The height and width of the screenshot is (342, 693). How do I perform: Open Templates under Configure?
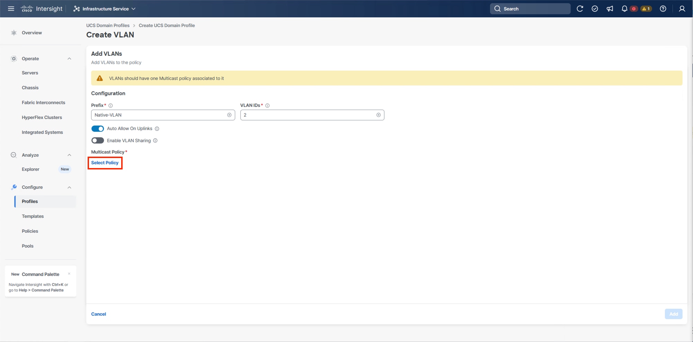(x=33, y=216)
